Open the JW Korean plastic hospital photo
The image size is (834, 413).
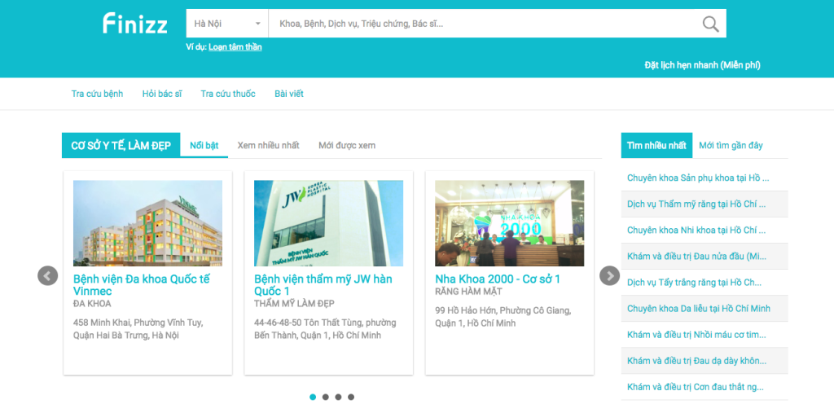[329, 223]
